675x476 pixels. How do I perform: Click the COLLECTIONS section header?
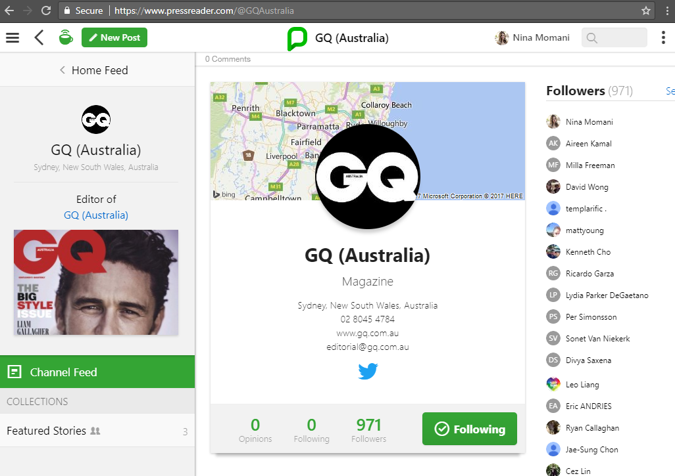click(x=37, y=401)
